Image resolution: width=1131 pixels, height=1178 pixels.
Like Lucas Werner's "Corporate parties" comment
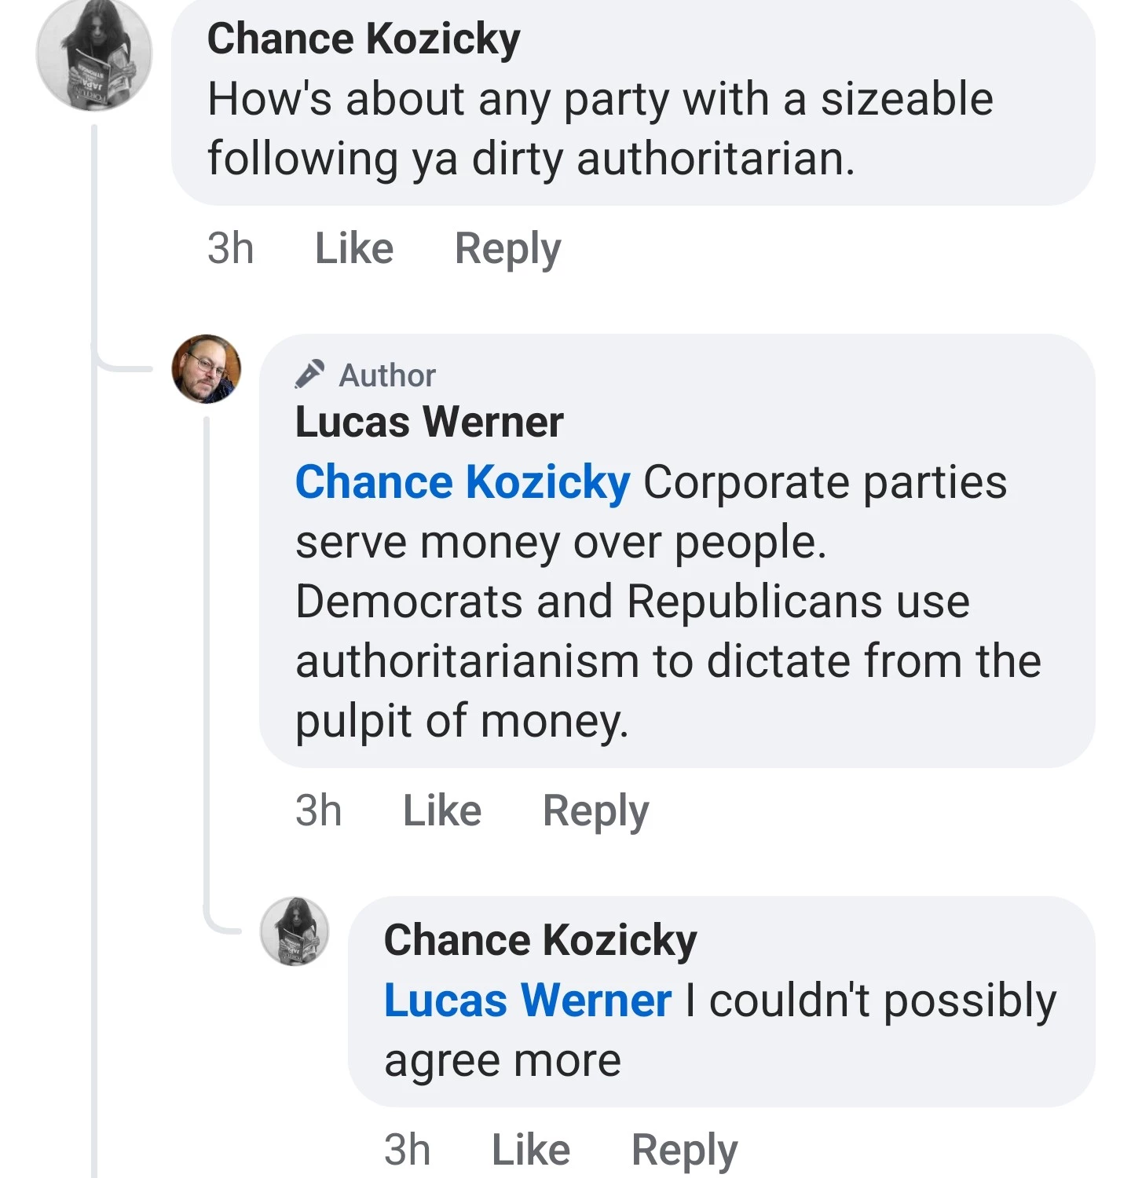pyautogui.click(x=442, y=810)
